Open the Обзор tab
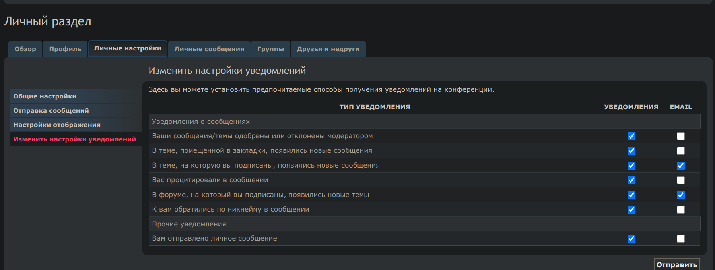Viewport: 715px width, 270px height. 25,49
